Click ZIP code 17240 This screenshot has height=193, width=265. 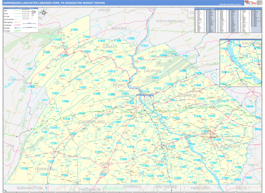pos(66,119)
